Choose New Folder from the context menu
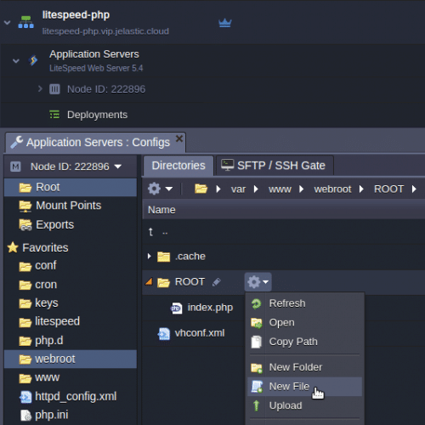The height and width of the screenshot is (425, 425). (304, 367)
